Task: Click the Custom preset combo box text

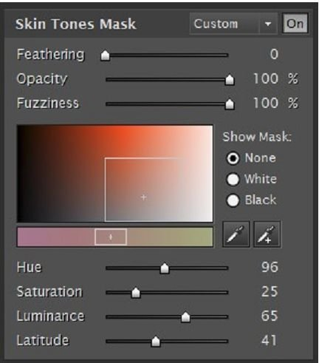Action: click(x=216, y=24)
